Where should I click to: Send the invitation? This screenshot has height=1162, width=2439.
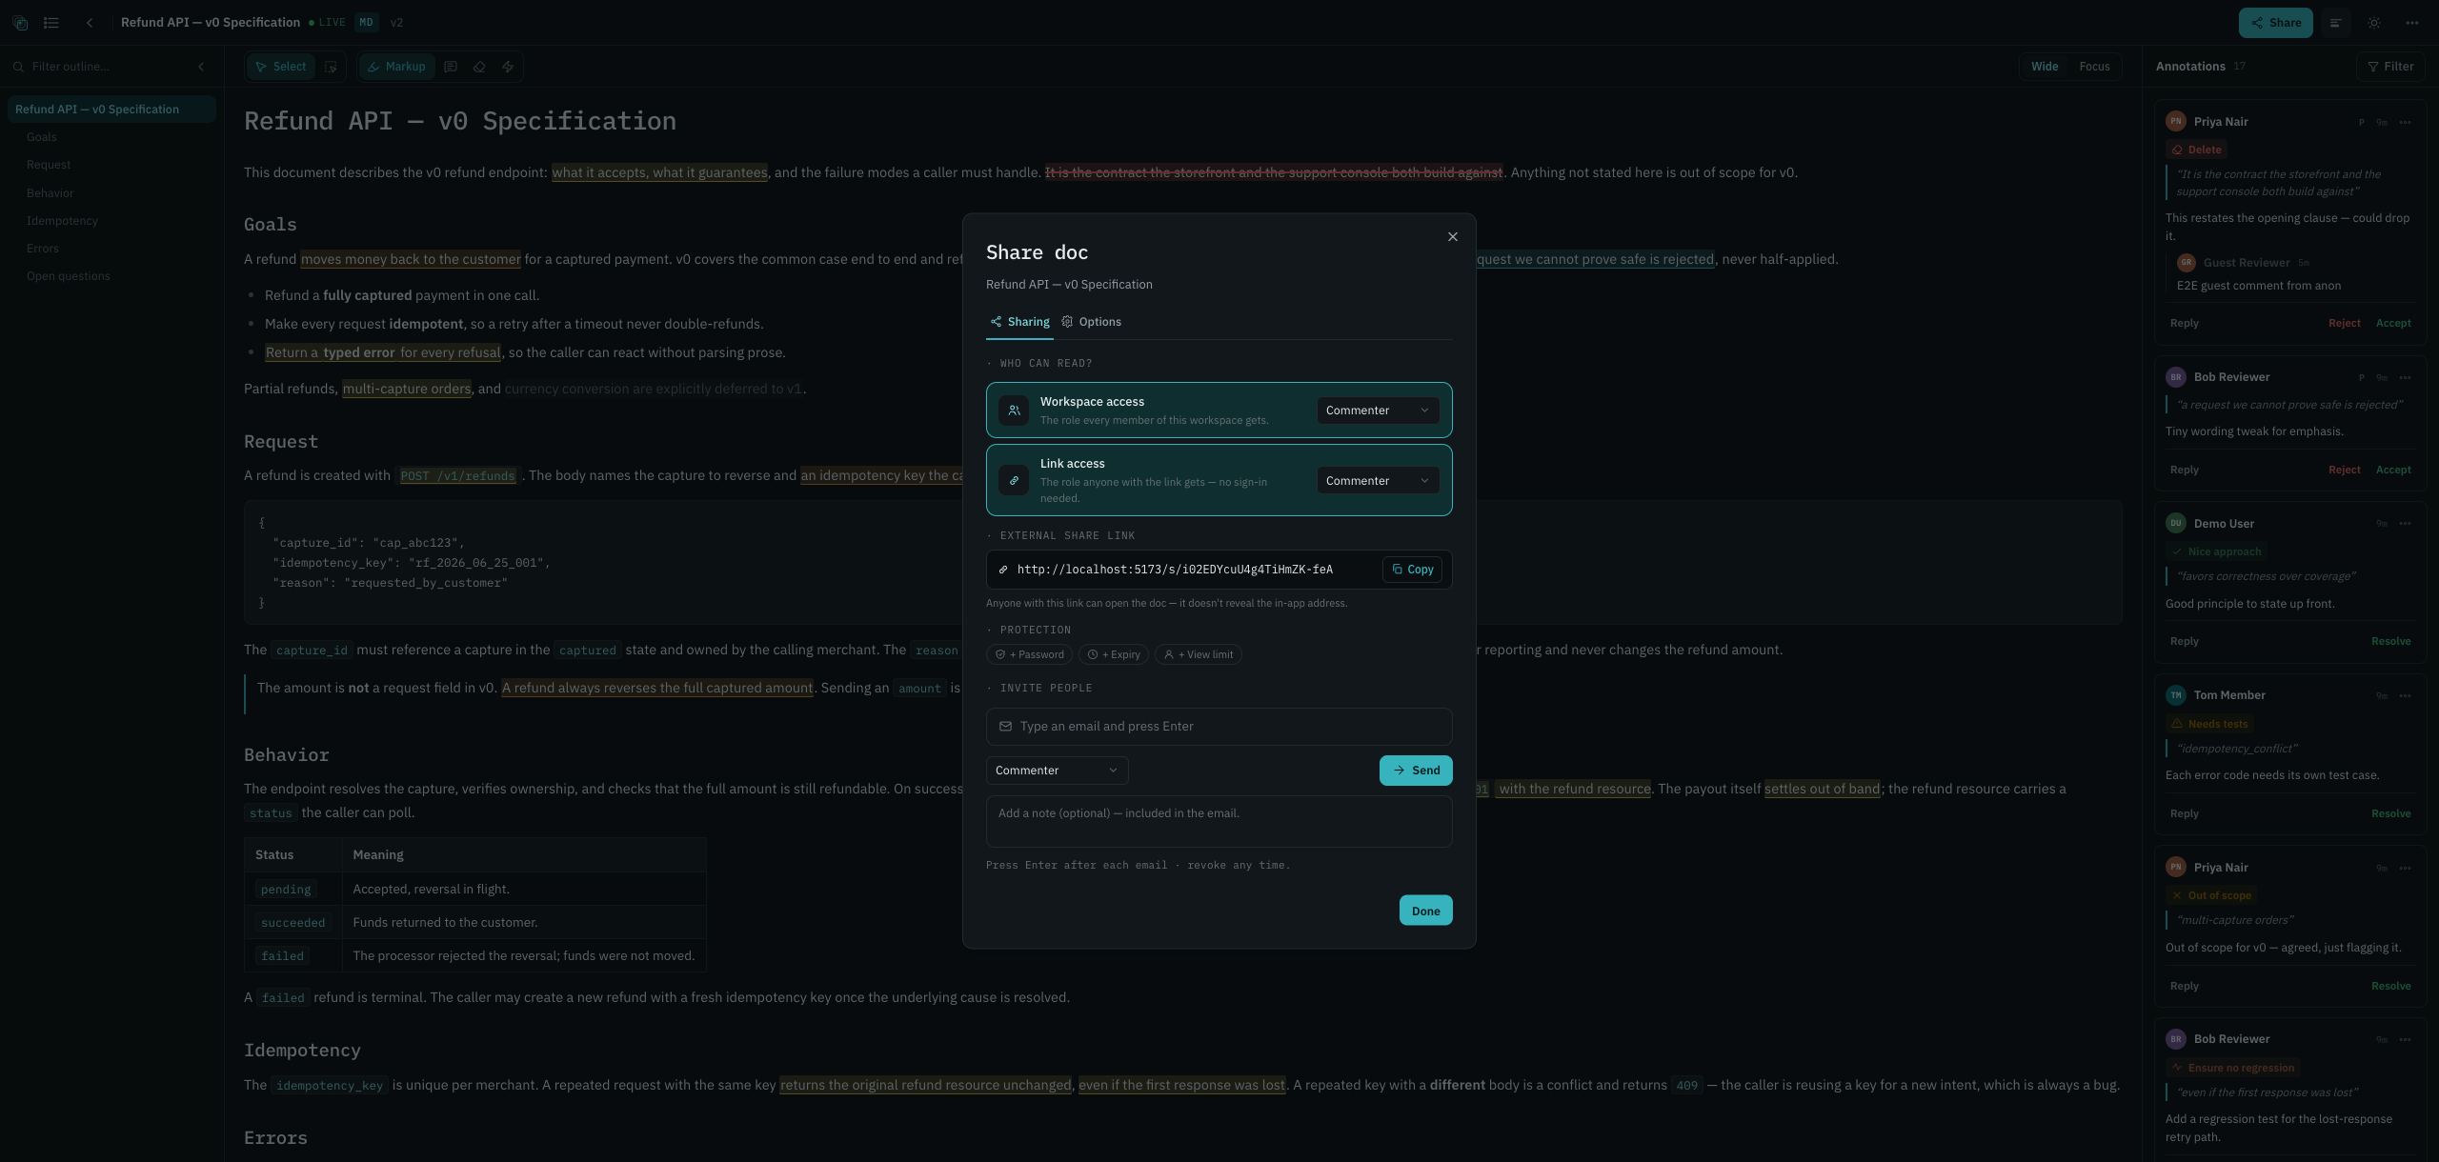tap(1416, 771)
